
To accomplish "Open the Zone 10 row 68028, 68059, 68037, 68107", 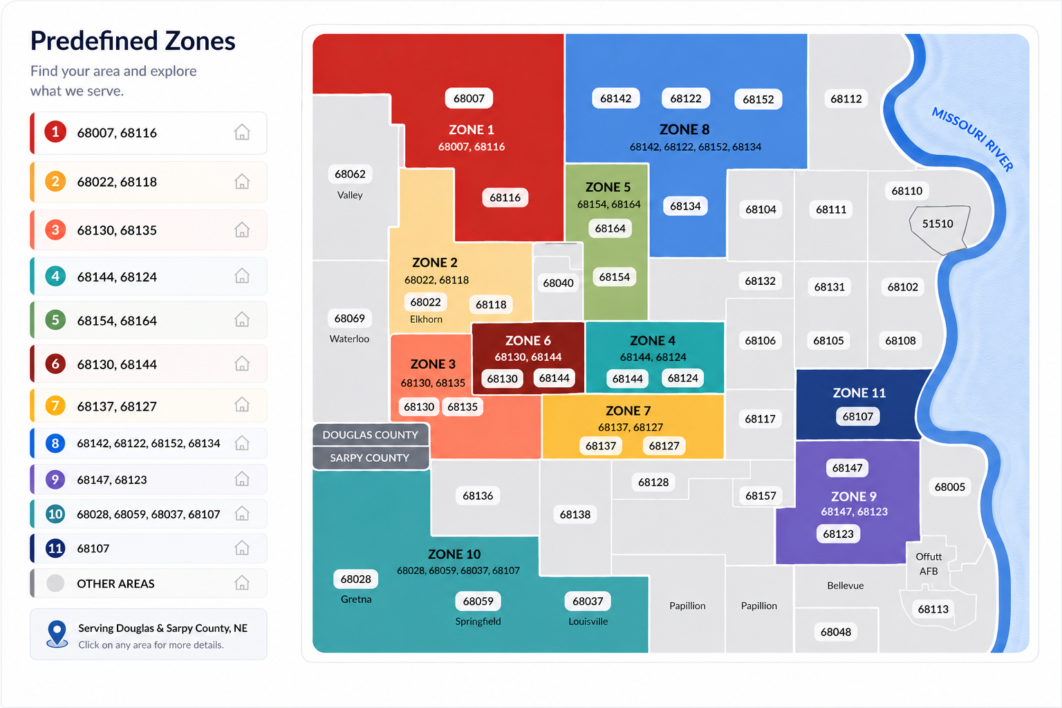I will pyautogui.click(x=149, y=514).
